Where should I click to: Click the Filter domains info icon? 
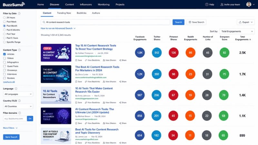tap(20, 113)
